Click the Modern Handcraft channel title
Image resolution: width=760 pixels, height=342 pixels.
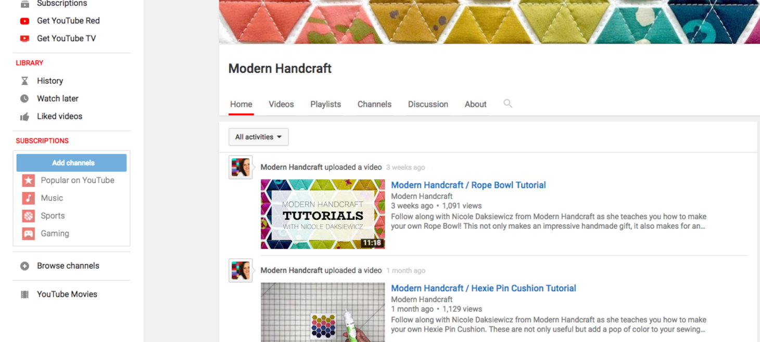[280, 69]
